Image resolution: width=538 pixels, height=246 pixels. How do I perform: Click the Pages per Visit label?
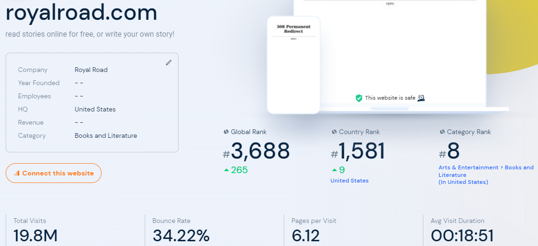pos(314,221)
